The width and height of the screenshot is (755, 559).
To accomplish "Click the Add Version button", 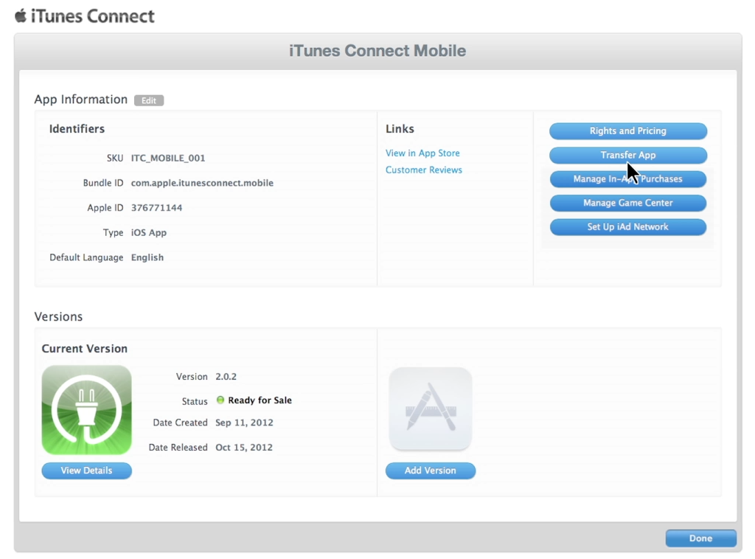I will click(431, 471).
